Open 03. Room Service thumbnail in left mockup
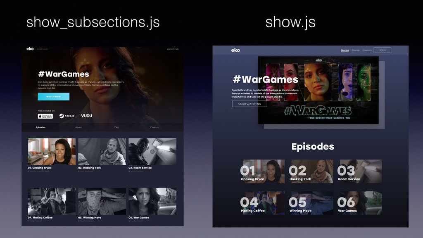This screenshot has height=238, width=423. pos(152,151)
